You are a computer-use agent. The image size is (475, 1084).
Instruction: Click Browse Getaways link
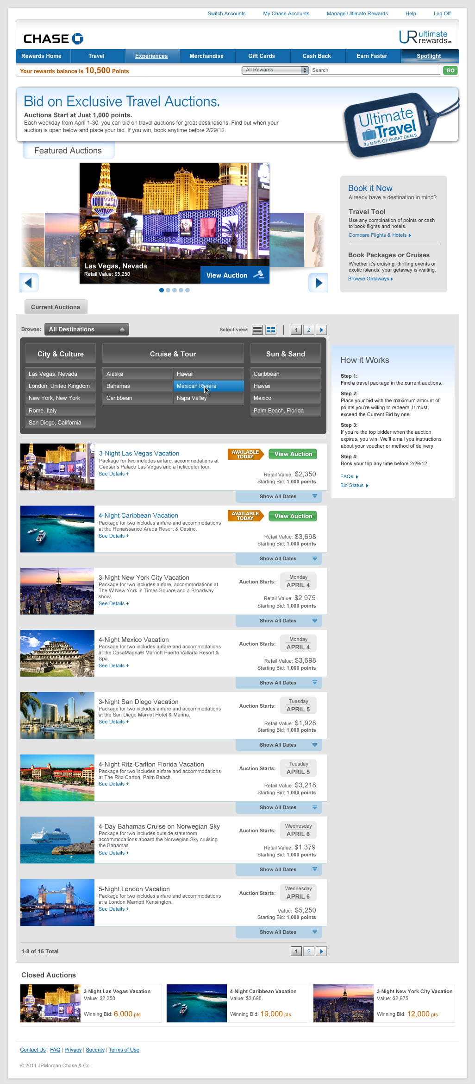click(370, 279)
